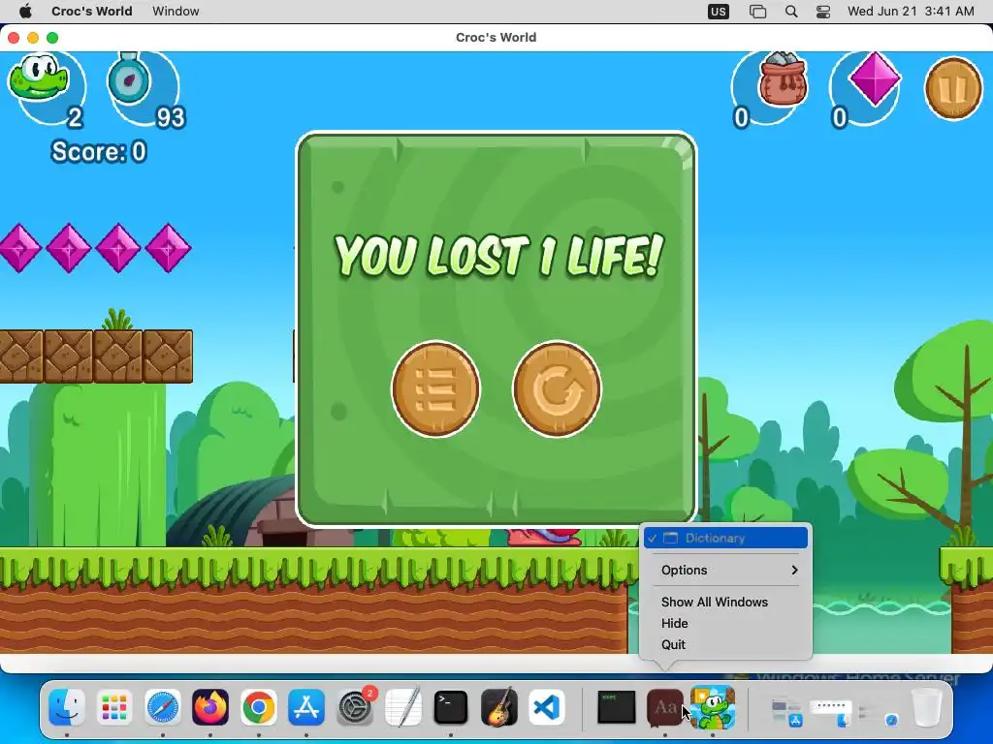Launch Google Chrome from the dock
993x744 pixels.
(x=258, y=706)
